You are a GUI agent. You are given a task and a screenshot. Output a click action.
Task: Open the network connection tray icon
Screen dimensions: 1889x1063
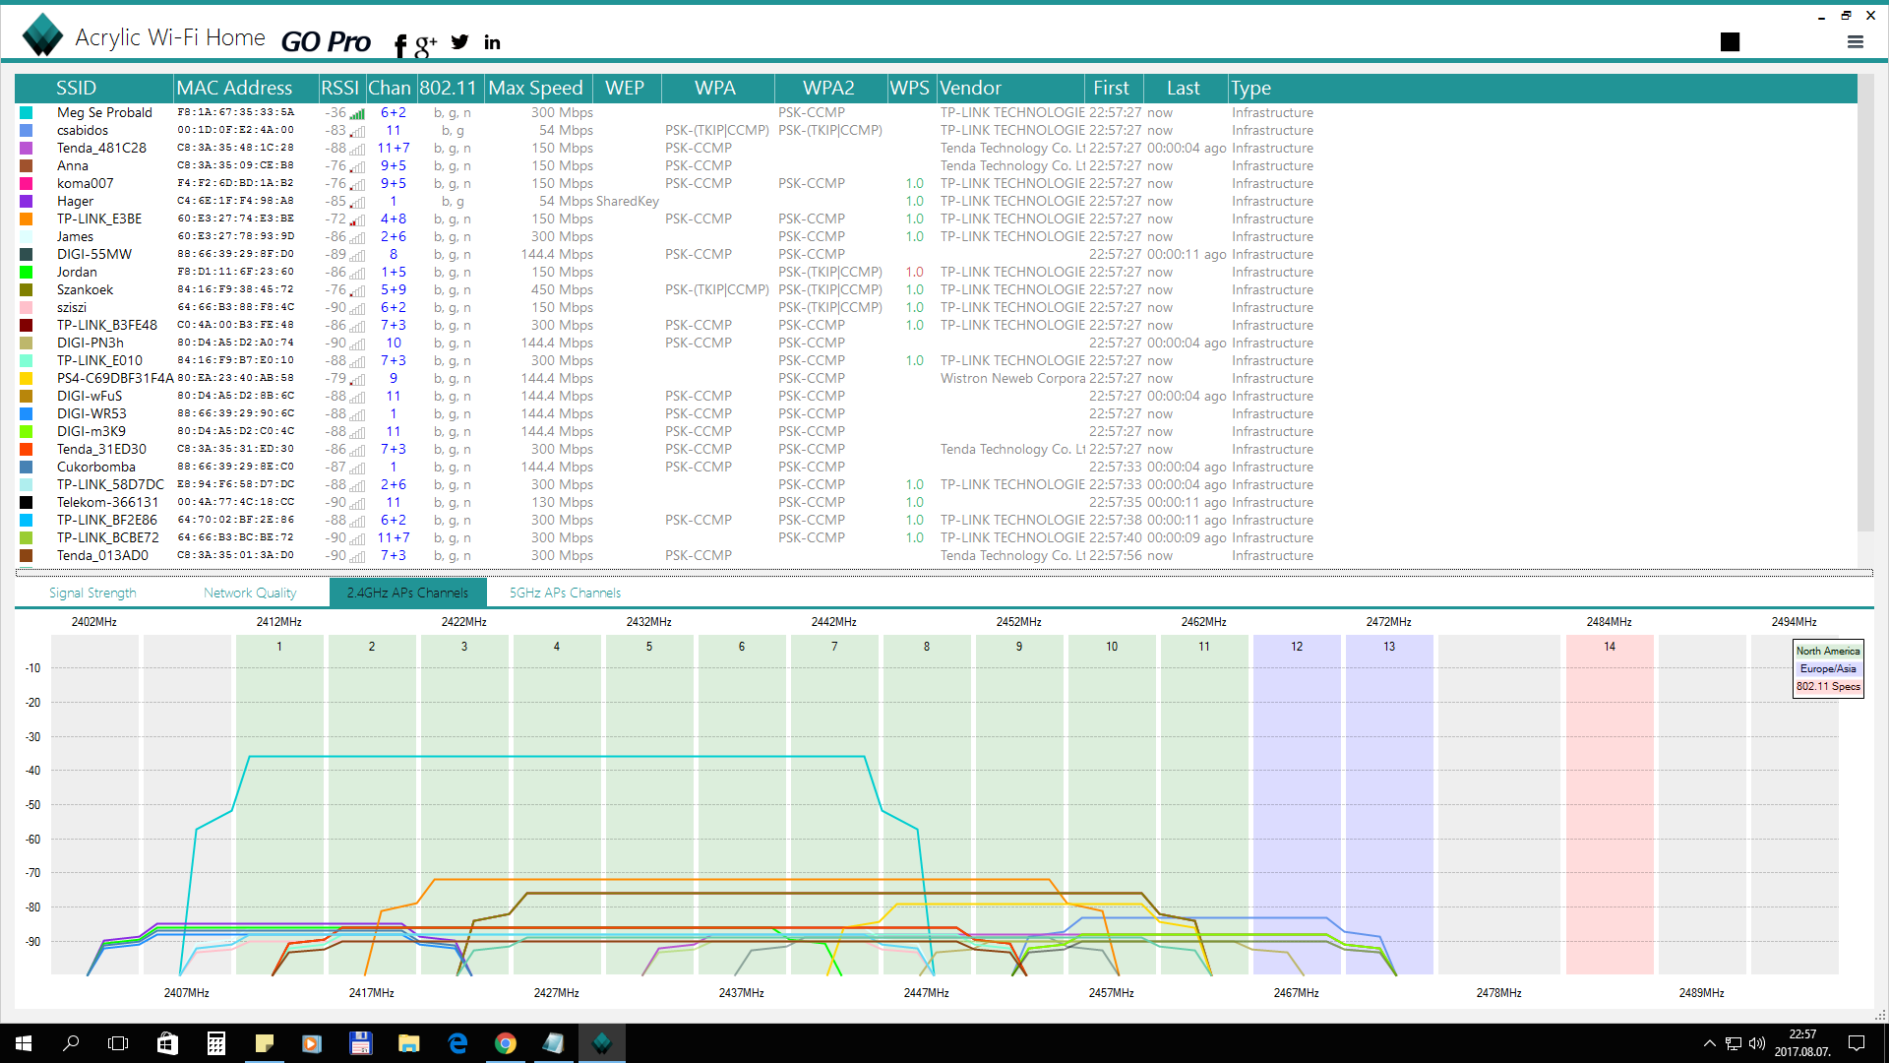(1734, 1043)
